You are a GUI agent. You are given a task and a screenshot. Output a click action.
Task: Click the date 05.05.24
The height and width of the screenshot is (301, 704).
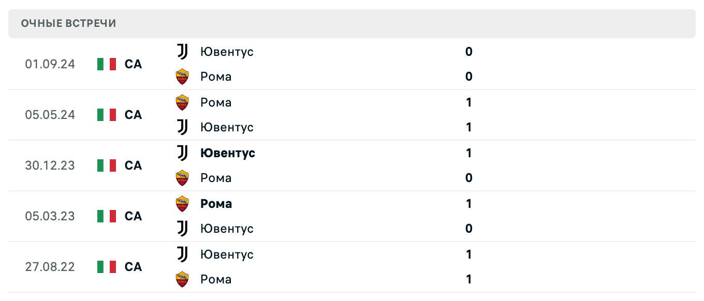(50, 115)
